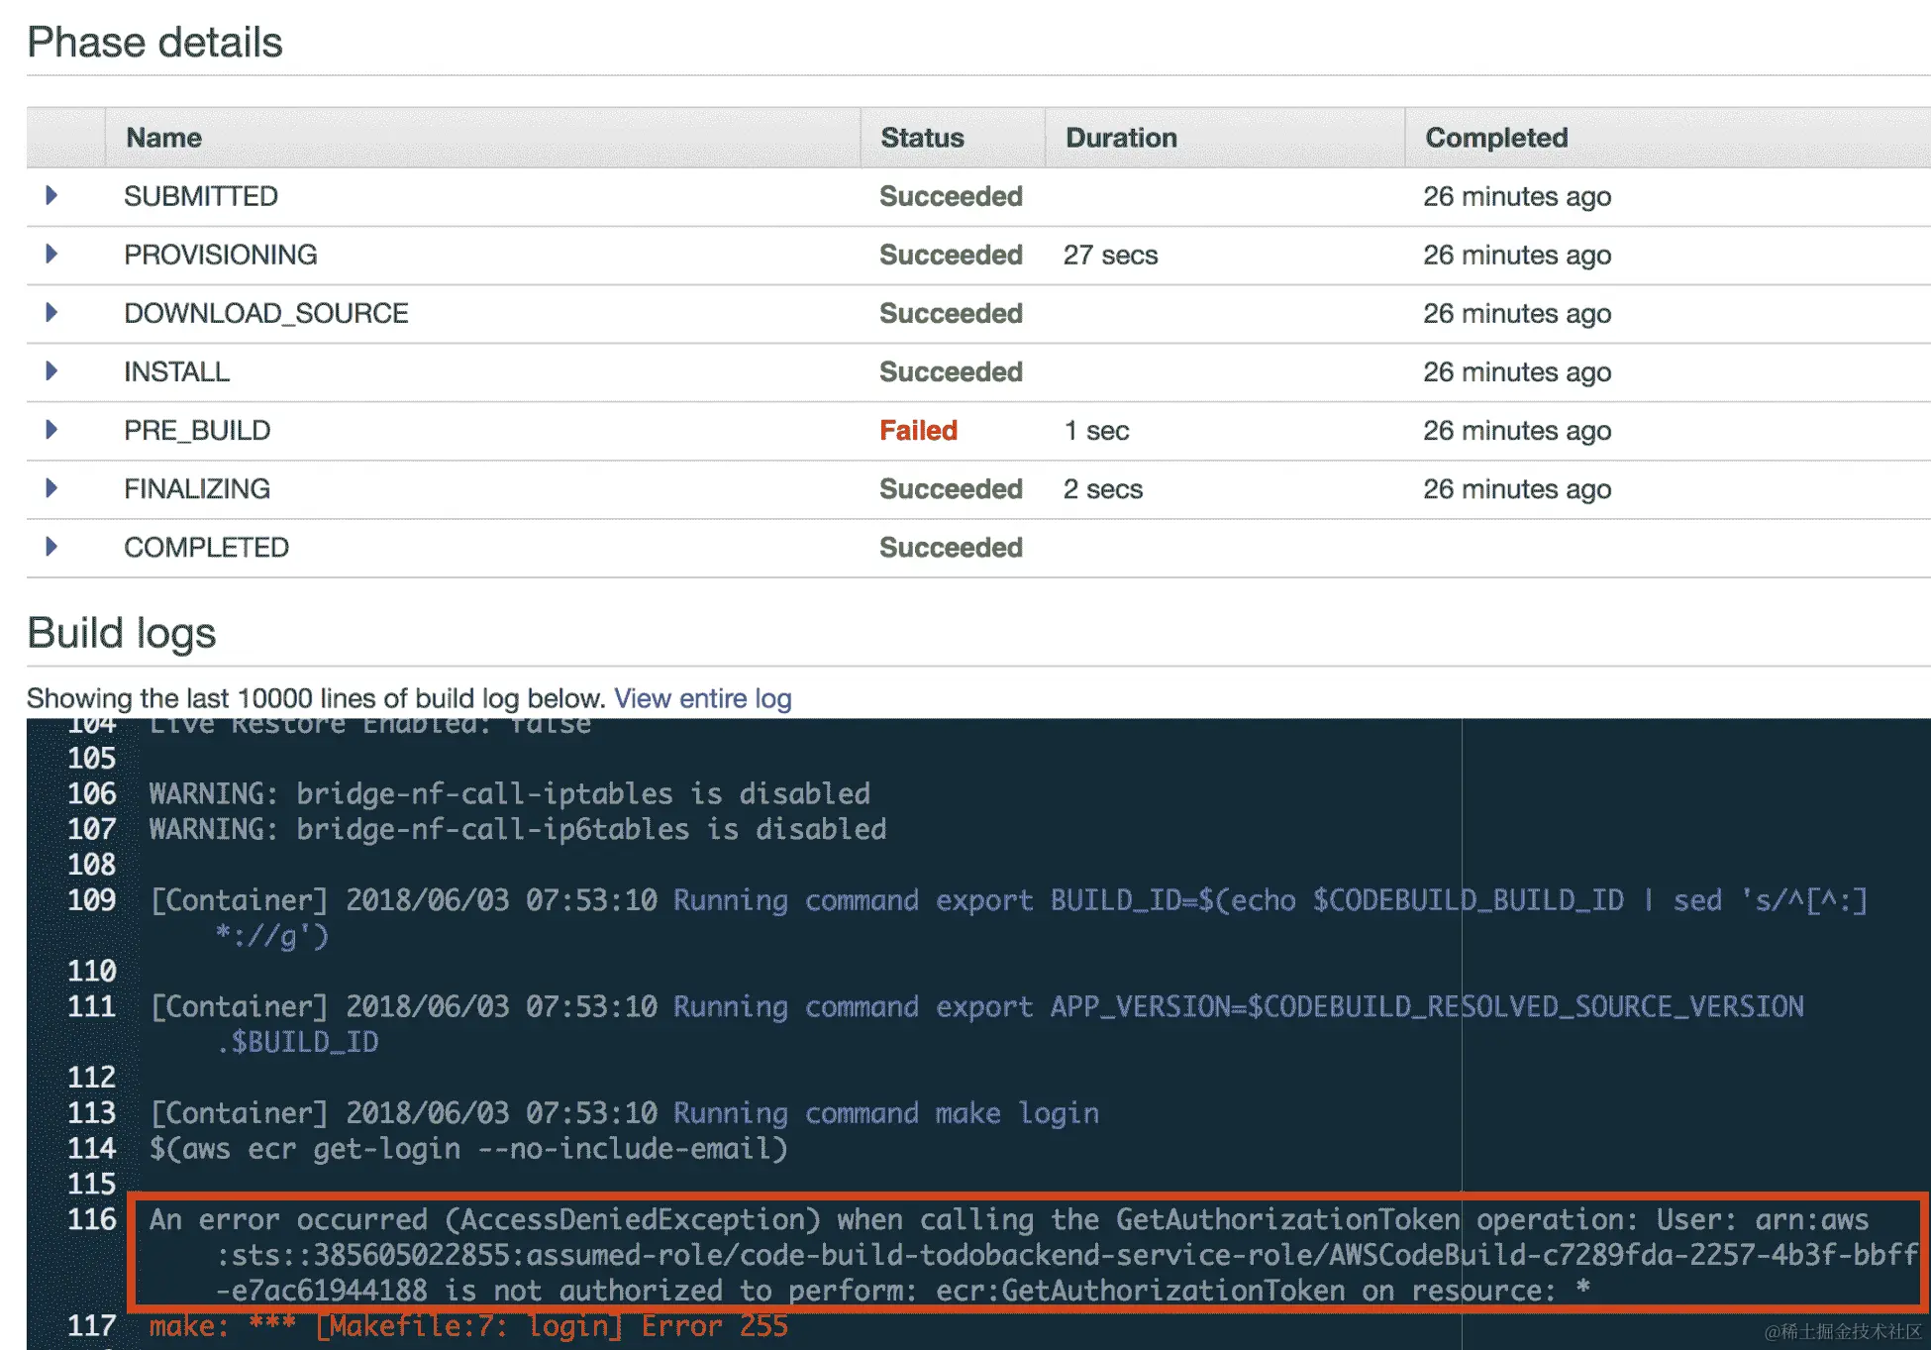Expand the FINALIZING phase arrow
The width and height of the screenshot is (1931, 1350).
pyautogui.click(x=51, y=488)
